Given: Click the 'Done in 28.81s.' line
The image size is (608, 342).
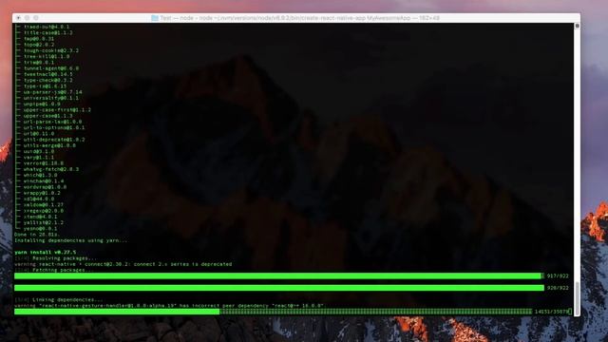Looking at the screenshot, I should 37,235.
